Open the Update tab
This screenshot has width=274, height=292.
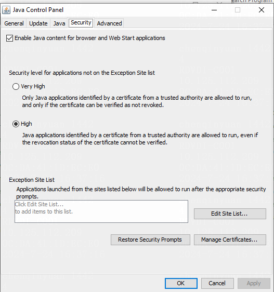(38, 23)
